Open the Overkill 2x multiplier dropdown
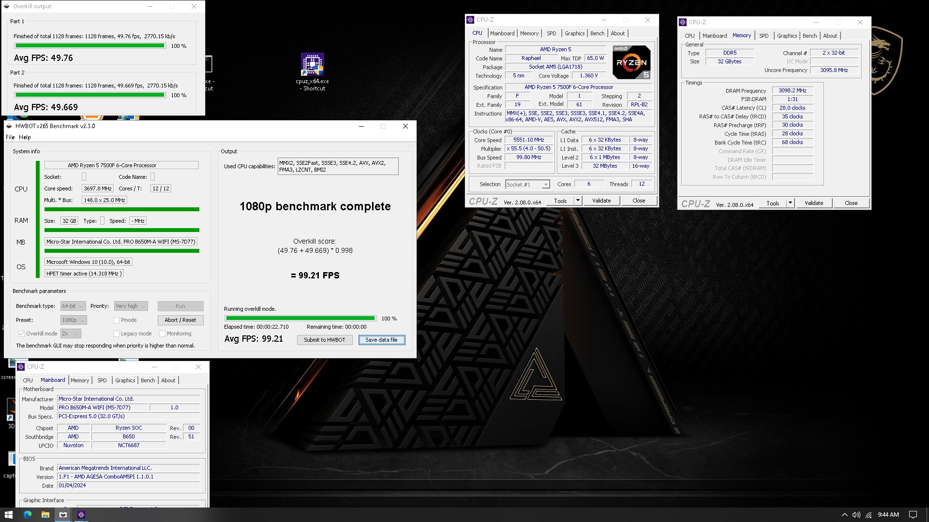Screen dimensions: 929x522 (71, 333)
